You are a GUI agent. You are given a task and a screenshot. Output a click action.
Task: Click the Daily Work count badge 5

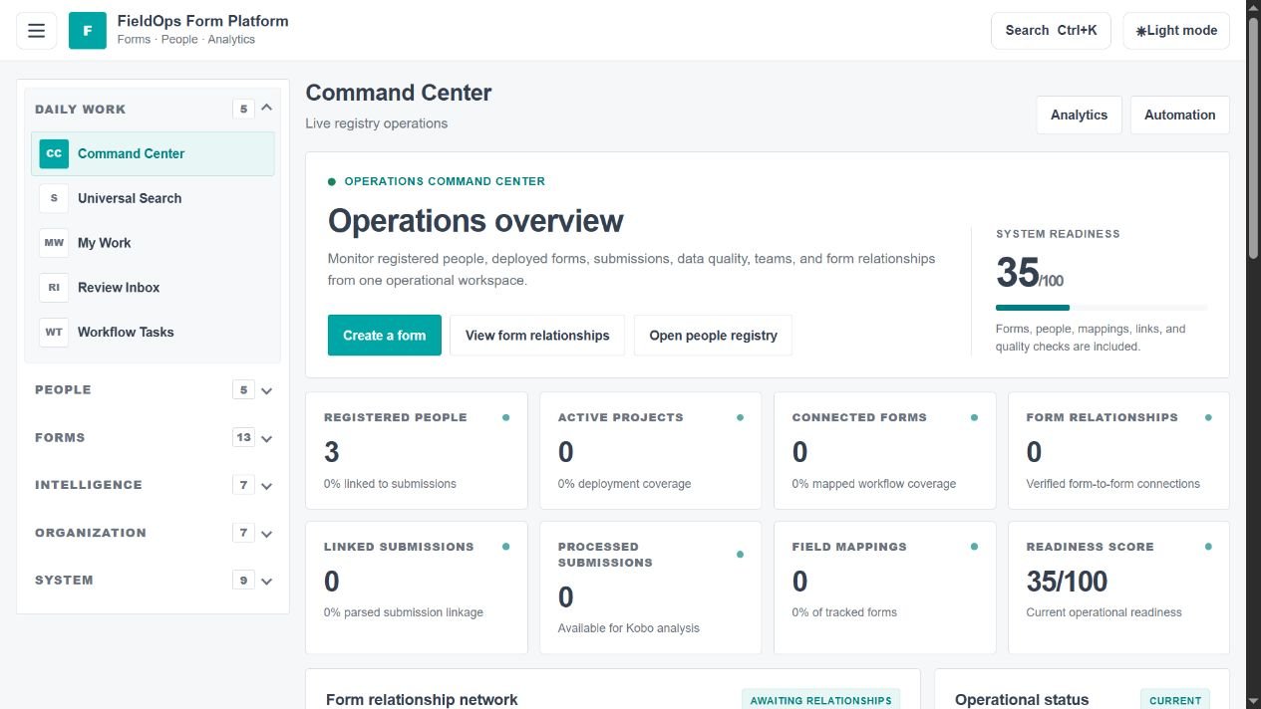[x=243, y=109]
